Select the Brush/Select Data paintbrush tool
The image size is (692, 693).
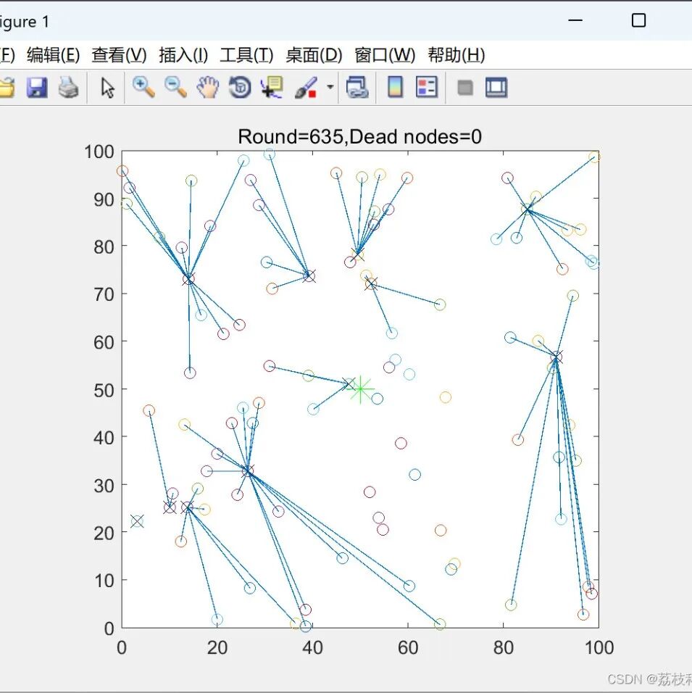point(306,88)
